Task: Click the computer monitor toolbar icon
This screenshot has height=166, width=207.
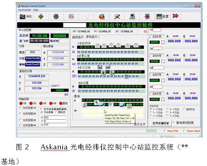Action: (132, 16)
